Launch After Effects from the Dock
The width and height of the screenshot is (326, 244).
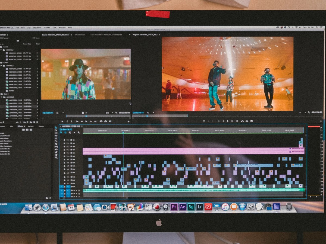point(183,207)
